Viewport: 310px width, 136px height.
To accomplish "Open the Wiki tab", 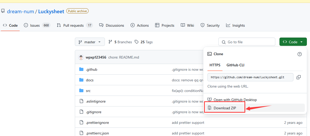I will point(188,25).
